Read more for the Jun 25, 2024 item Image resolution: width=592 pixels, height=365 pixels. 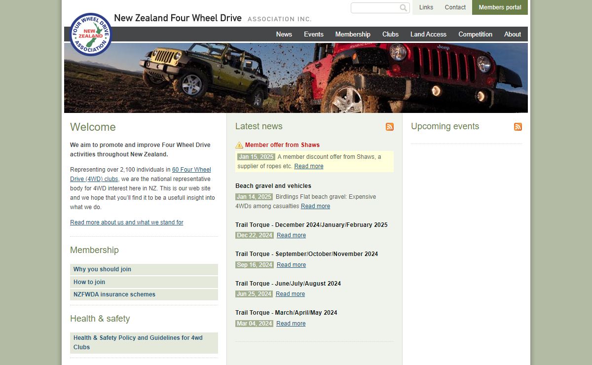tap(290, 294)
